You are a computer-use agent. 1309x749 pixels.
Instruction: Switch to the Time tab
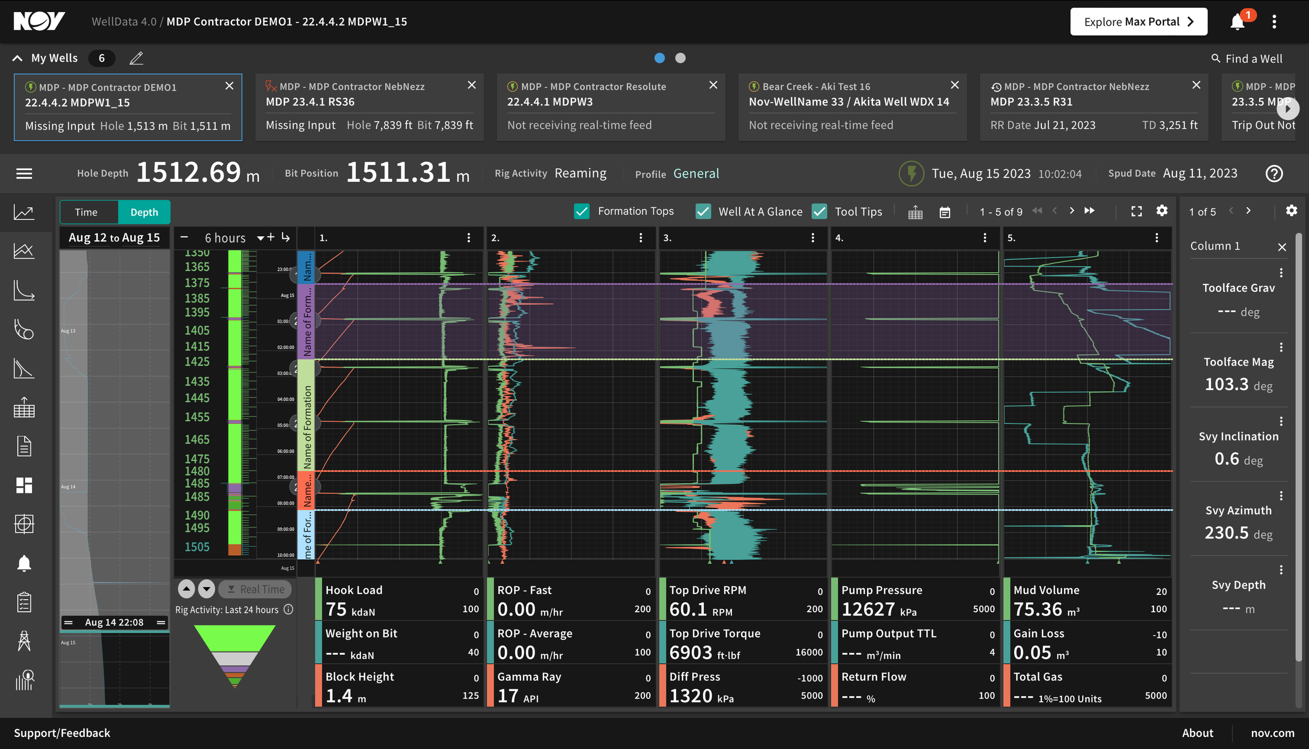pos(86,212)
